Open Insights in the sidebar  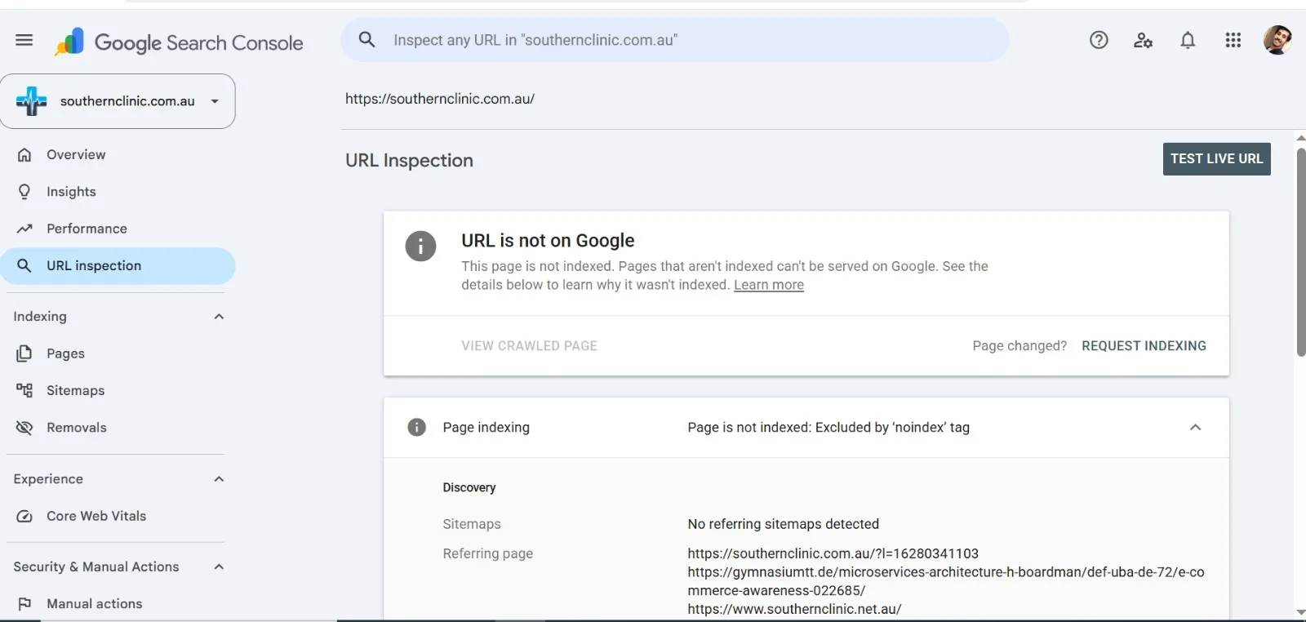(118, 192)
